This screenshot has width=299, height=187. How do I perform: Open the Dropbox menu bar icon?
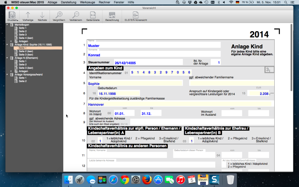pyautogui.click(x=190, y=2)
